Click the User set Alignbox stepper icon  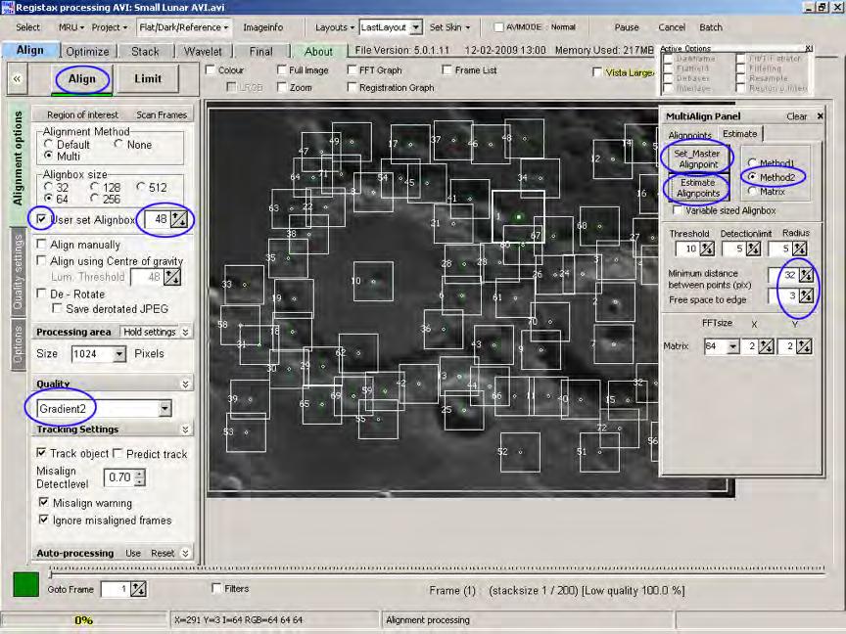pyautogui.click(x=178, y=219)
